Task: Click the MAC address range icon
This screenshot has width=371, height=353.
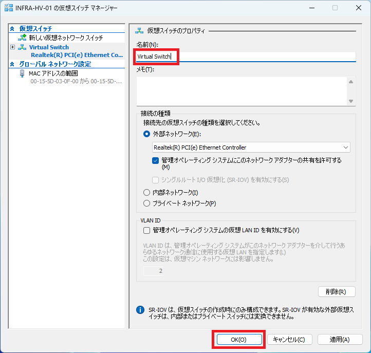Action: coord(22,73)
